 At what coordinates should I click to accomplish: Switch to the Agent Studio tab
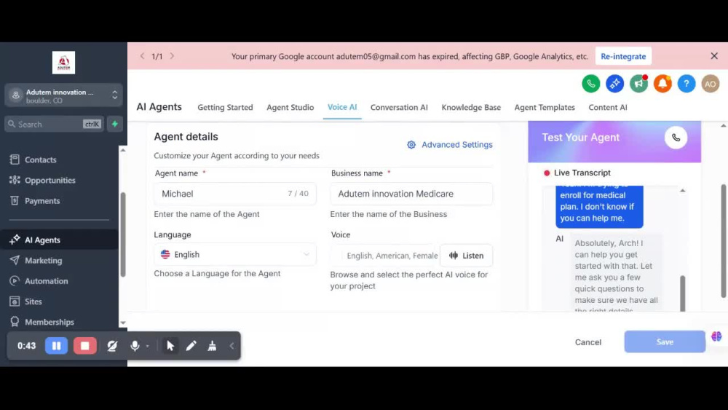(x=290, y=107)
